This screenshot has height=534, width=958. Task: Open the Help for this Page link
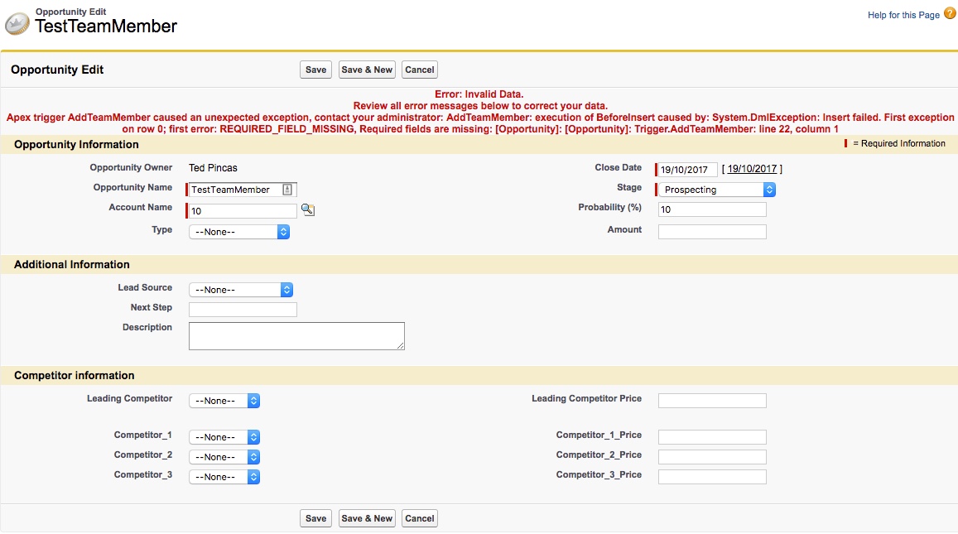pos(903,15)
